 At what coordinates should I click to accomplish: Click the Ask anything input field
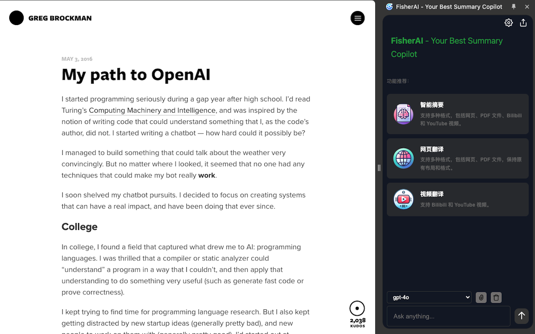coord(448,316)
